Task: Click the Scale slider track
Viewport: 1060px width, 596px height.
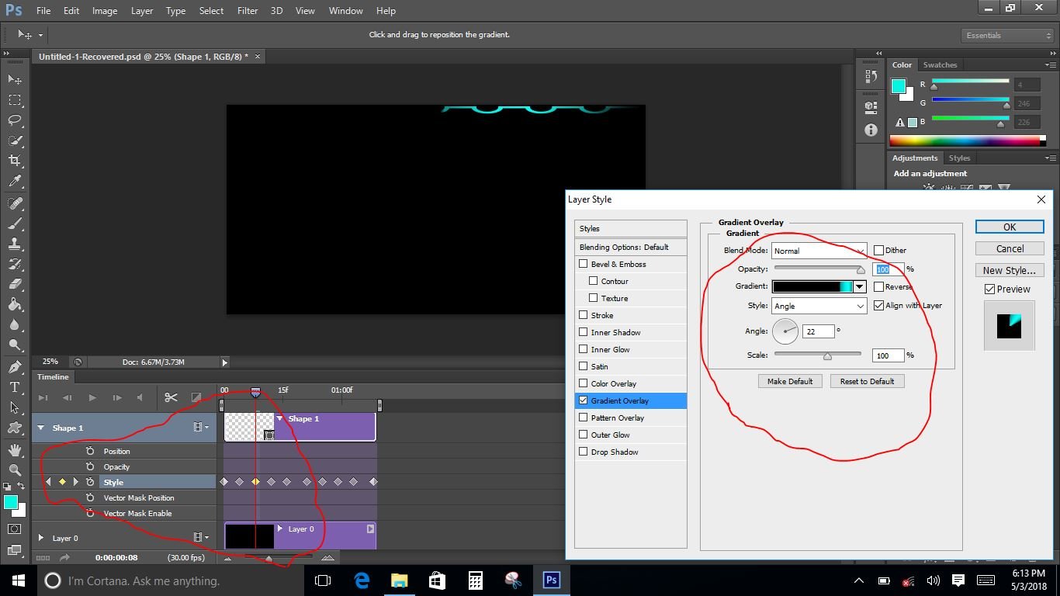Action: (818, 354)
